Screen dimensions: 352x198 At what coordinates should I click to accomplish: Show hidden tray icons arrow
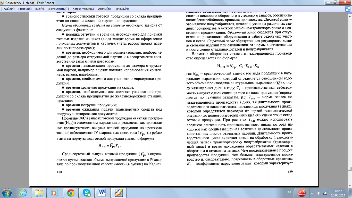pos(312,193)
